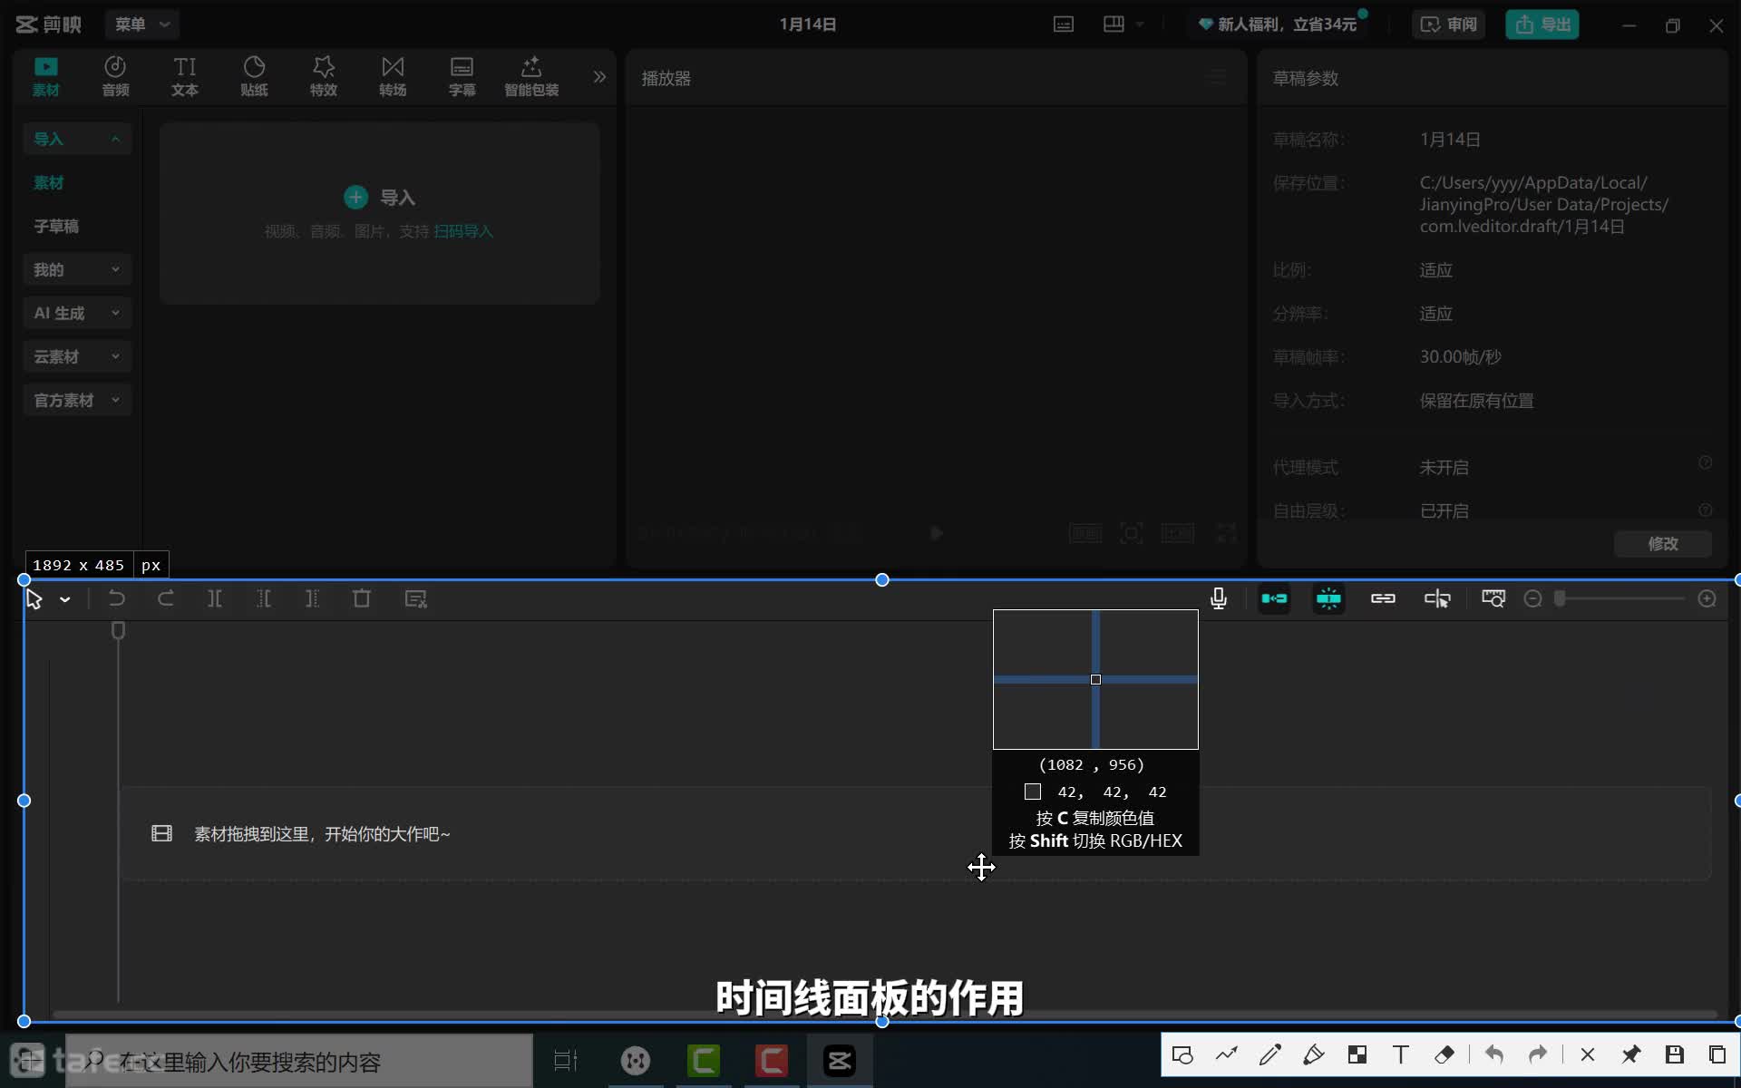The height and width of the screenshot is (1088, 1741).
Task: Click the timeline cover/thumbnail settings icon
Action: click(x=1493, y=598)
